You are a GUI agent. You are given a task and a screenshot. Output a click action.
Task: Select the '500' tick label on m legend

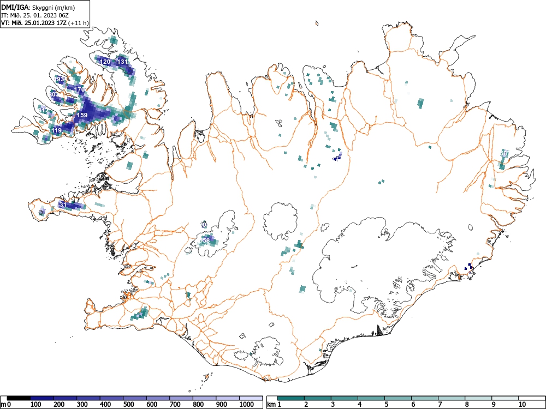[128, 405]
